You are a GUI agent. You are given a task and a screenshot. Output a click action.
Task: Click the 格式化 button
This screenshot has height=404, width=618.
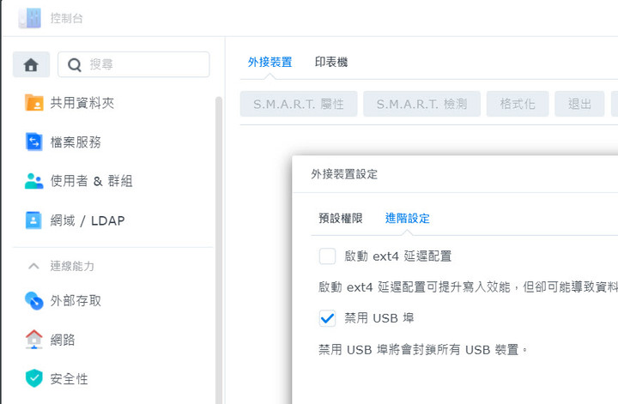[x=518, y=104]
